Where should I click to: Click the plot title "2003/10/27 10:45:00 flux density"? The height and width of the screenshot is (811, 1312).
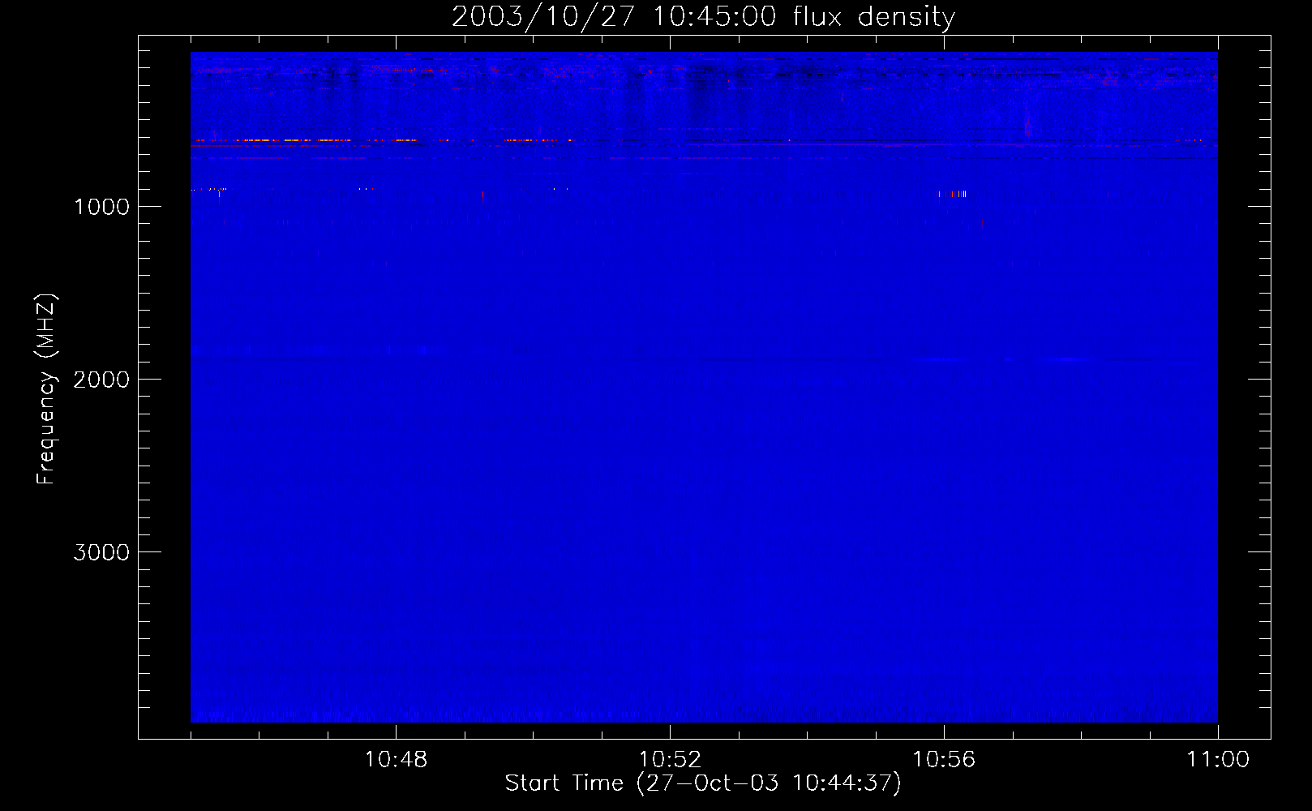click(703, 16)
